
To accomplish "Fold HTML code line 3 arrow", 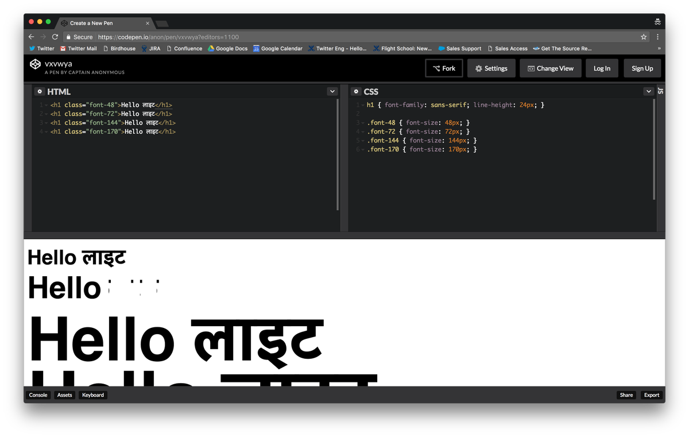I will (47, 123).
